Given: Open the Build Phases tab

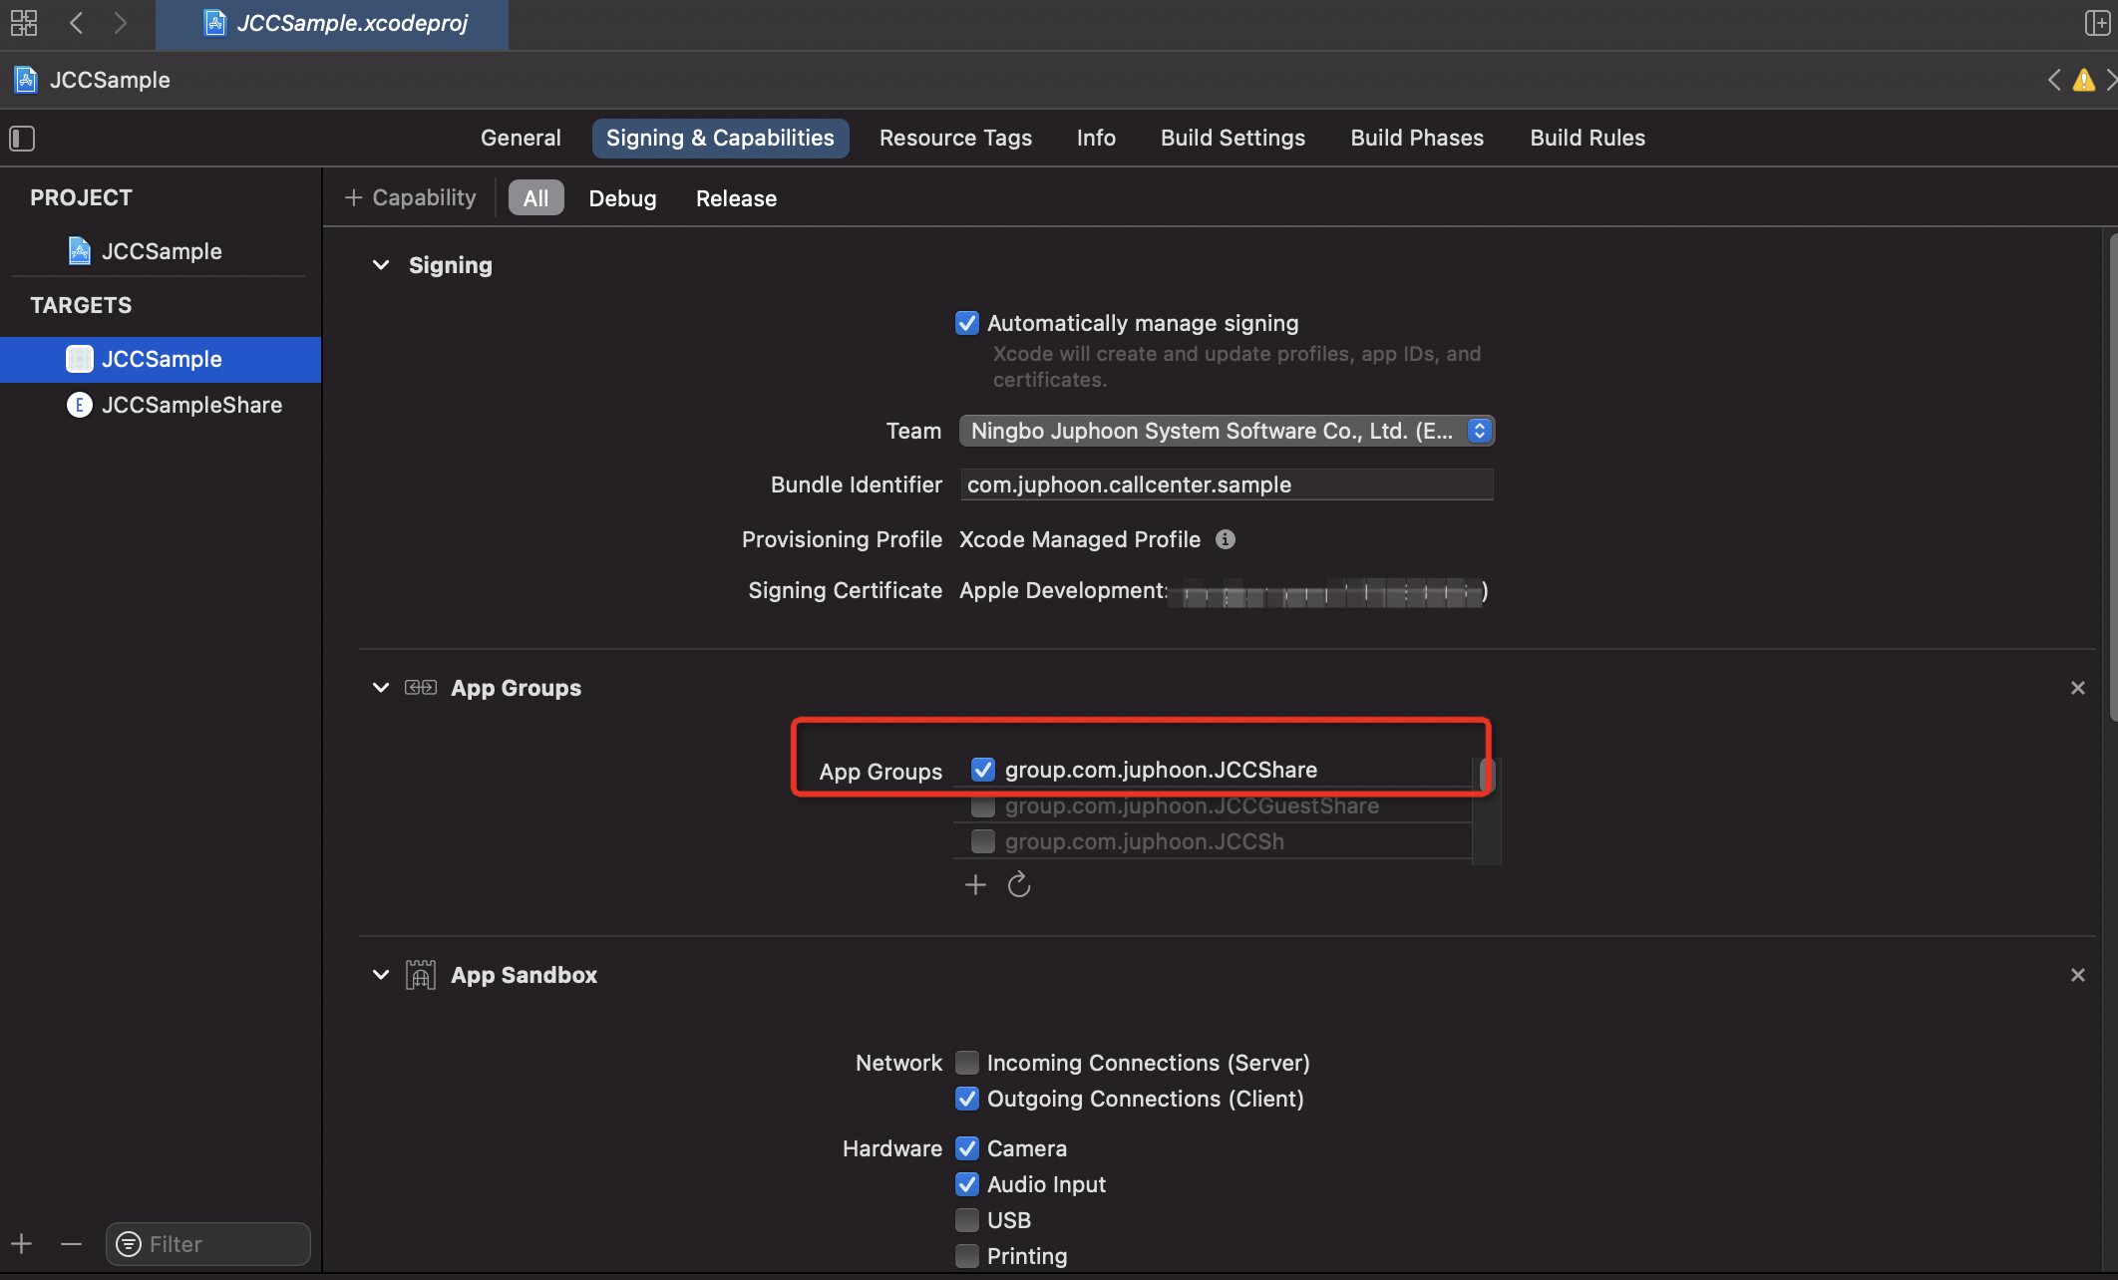Looking at the screenshot, I should coord(1417,138).
